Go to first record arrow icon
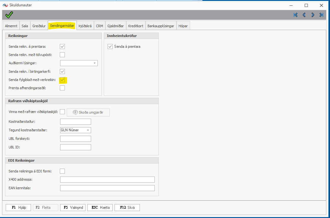The height and width of the screenshot is (218, 330). point(296,15)
